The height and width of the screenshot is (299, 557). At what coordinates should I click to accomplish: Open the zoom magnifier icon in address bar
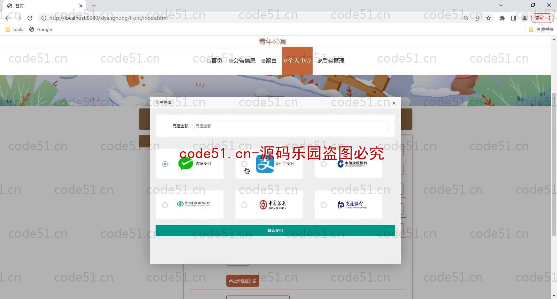[466, 18]
